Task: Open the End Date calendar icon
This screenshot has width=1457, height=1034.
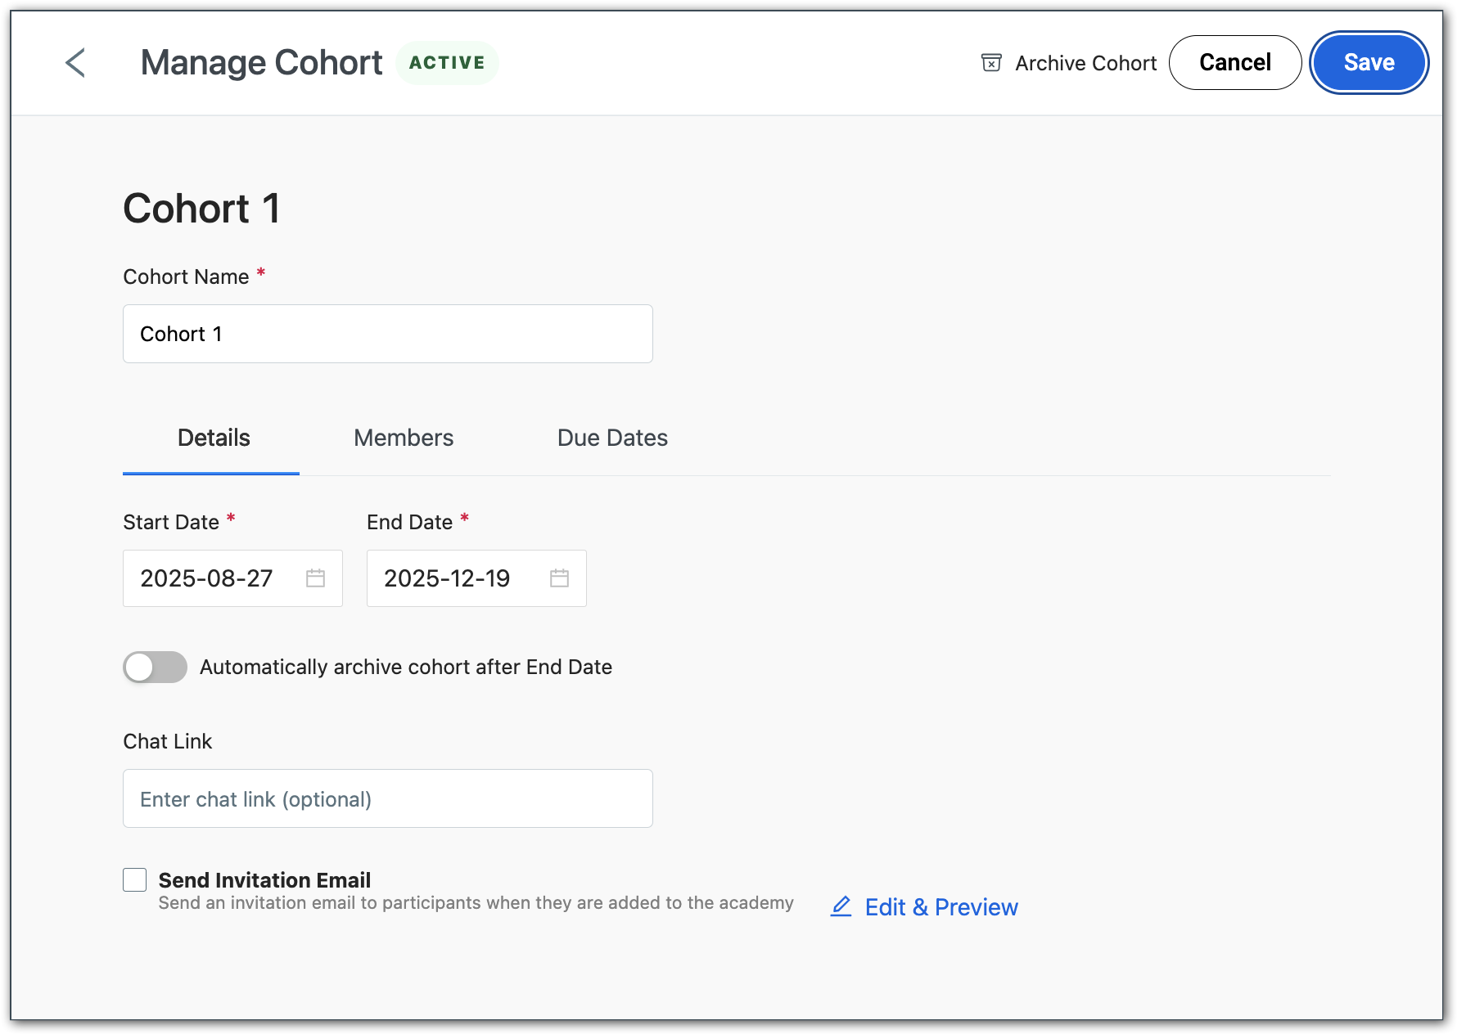Action: pos(560,578)
